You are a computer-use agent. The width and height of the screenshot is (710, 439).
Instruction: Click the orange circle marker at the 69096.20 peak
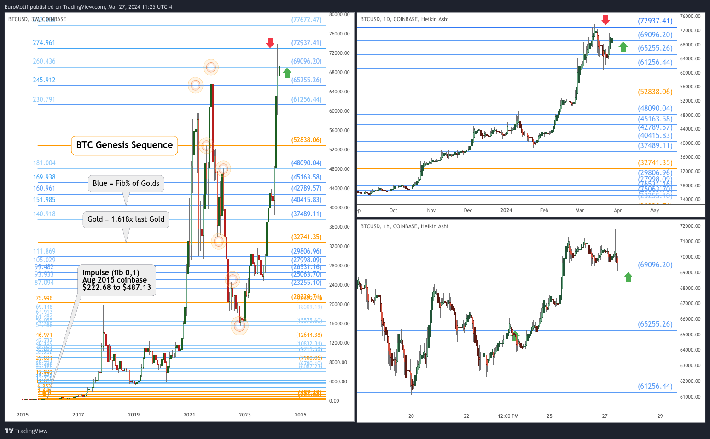[x=211, y=68]
